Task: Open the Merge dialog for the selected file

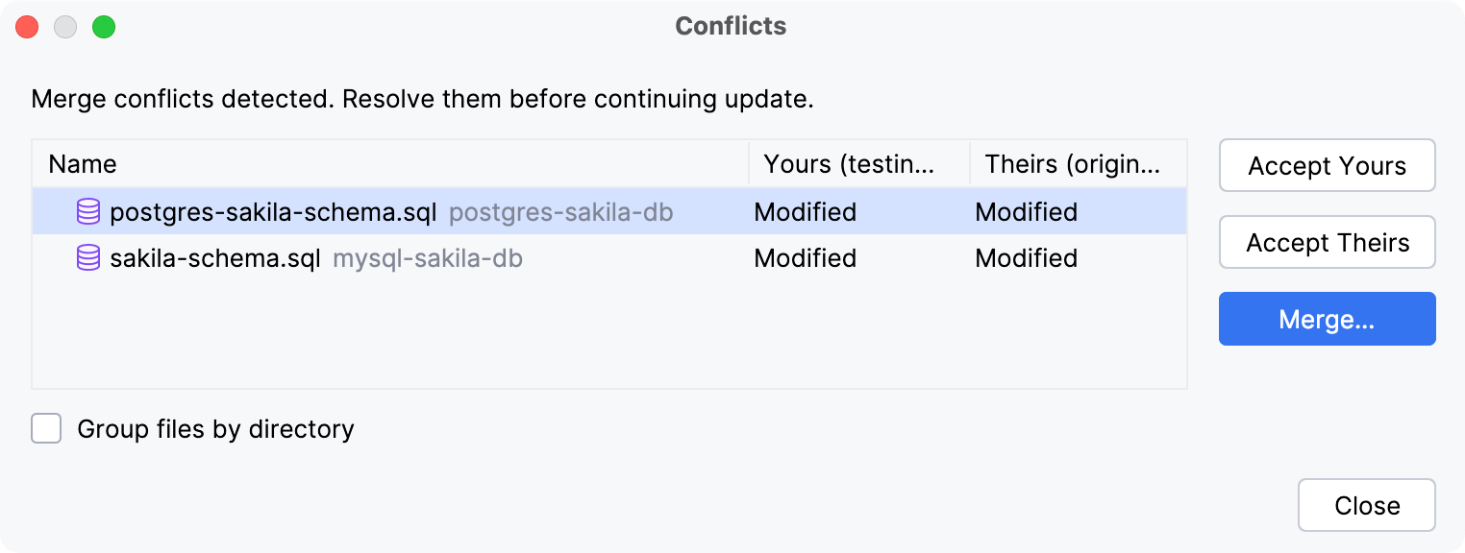Action: 1327,319
